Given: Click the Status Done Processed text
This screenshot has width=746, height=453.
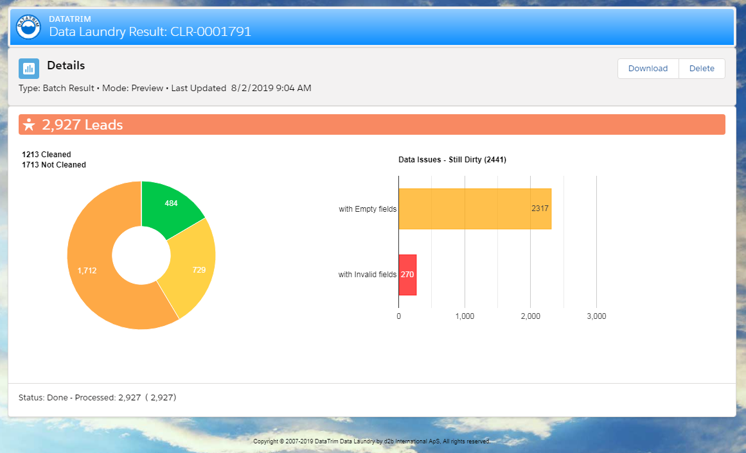Looking at the screenshot, I should (x=97, y=398).
